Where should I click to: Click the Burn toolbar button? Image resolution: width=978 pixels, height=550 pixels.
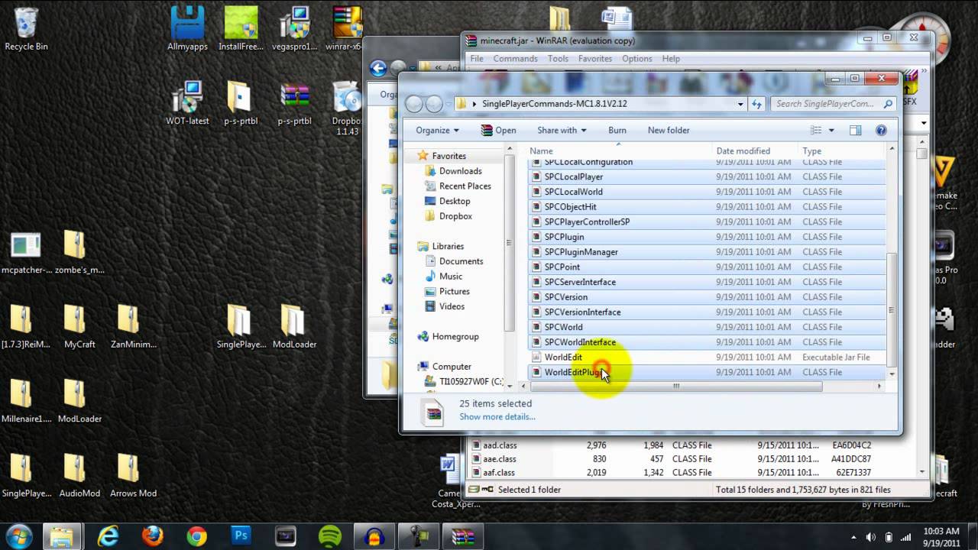[617, 130]
